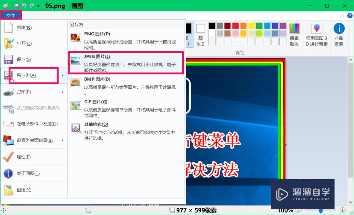Click the vertical scrollbar down arrow

[x=350, y=202]
